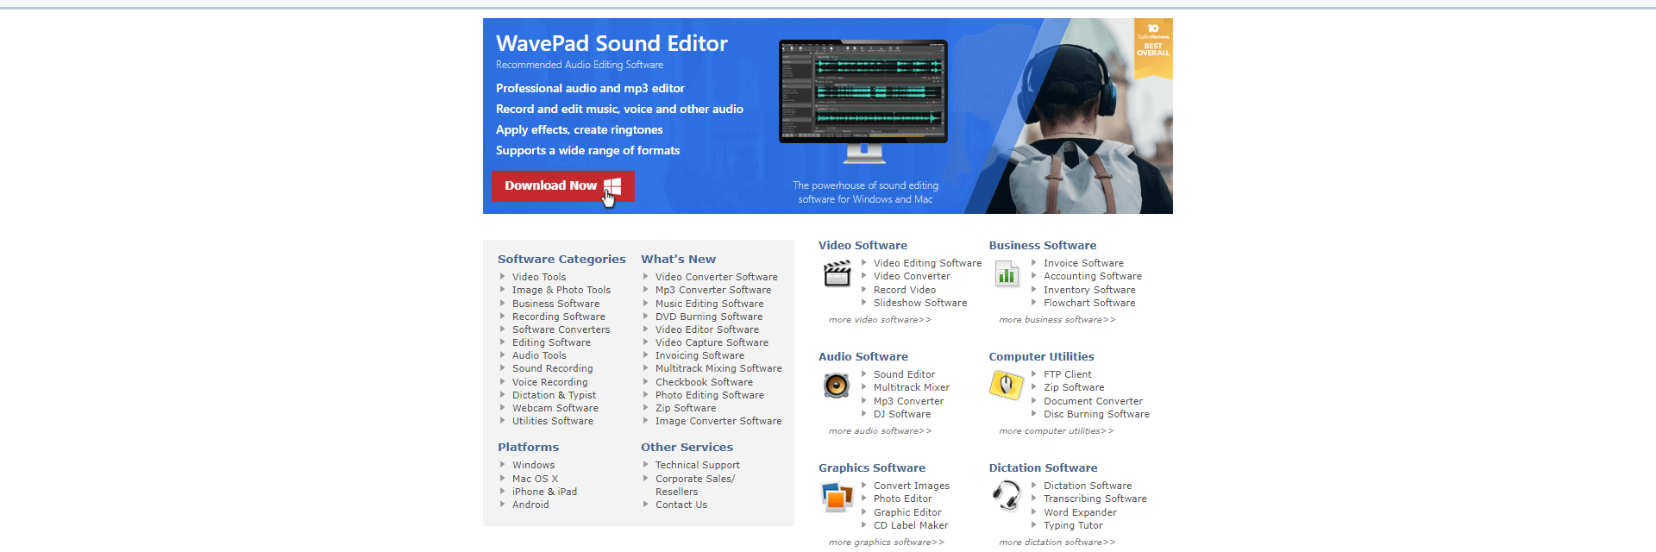Open the Record Video link
Image resolution: width=1656 pixels, height=552 pixels.
pos(904,290)
